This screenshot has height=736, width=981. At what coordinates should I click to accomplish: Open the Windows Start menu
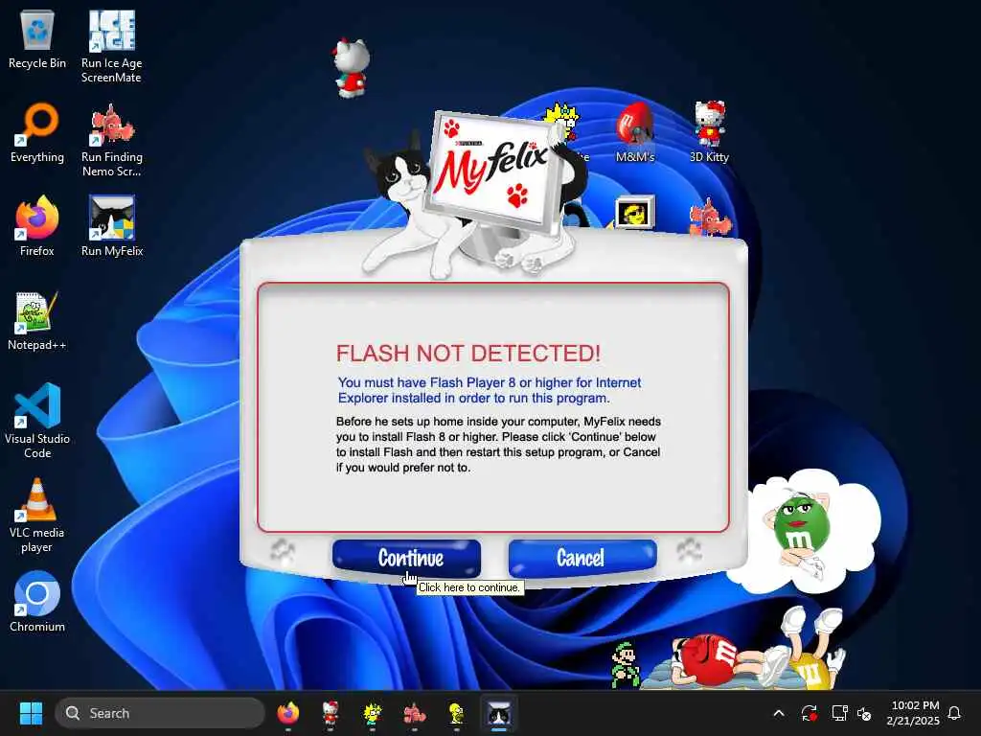31,713
